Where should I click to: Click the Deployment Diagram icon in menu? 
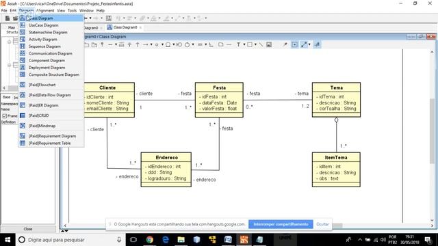point(23,67)
